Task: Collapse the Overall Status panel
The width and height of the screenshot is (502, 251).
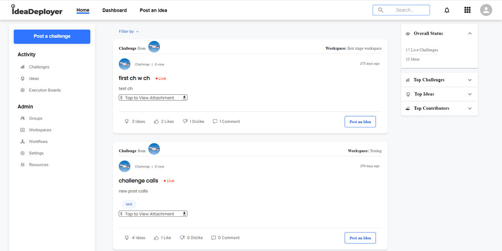Action: coord(470,33)
